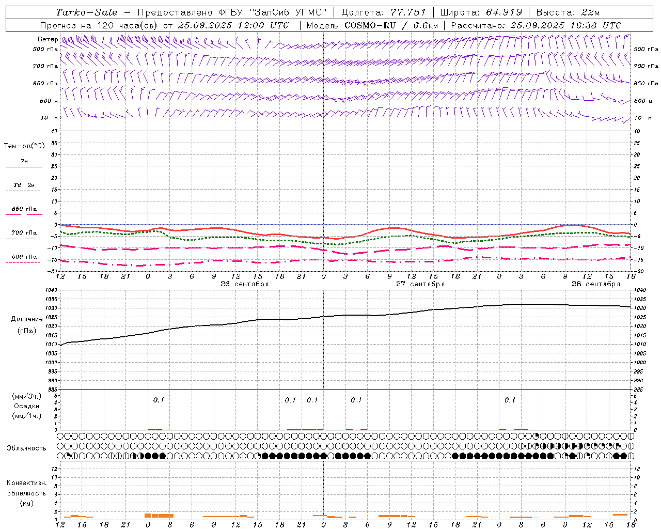Select the elevation text "Высота: 22м"

pyautogui.click(x=568, y=12)
